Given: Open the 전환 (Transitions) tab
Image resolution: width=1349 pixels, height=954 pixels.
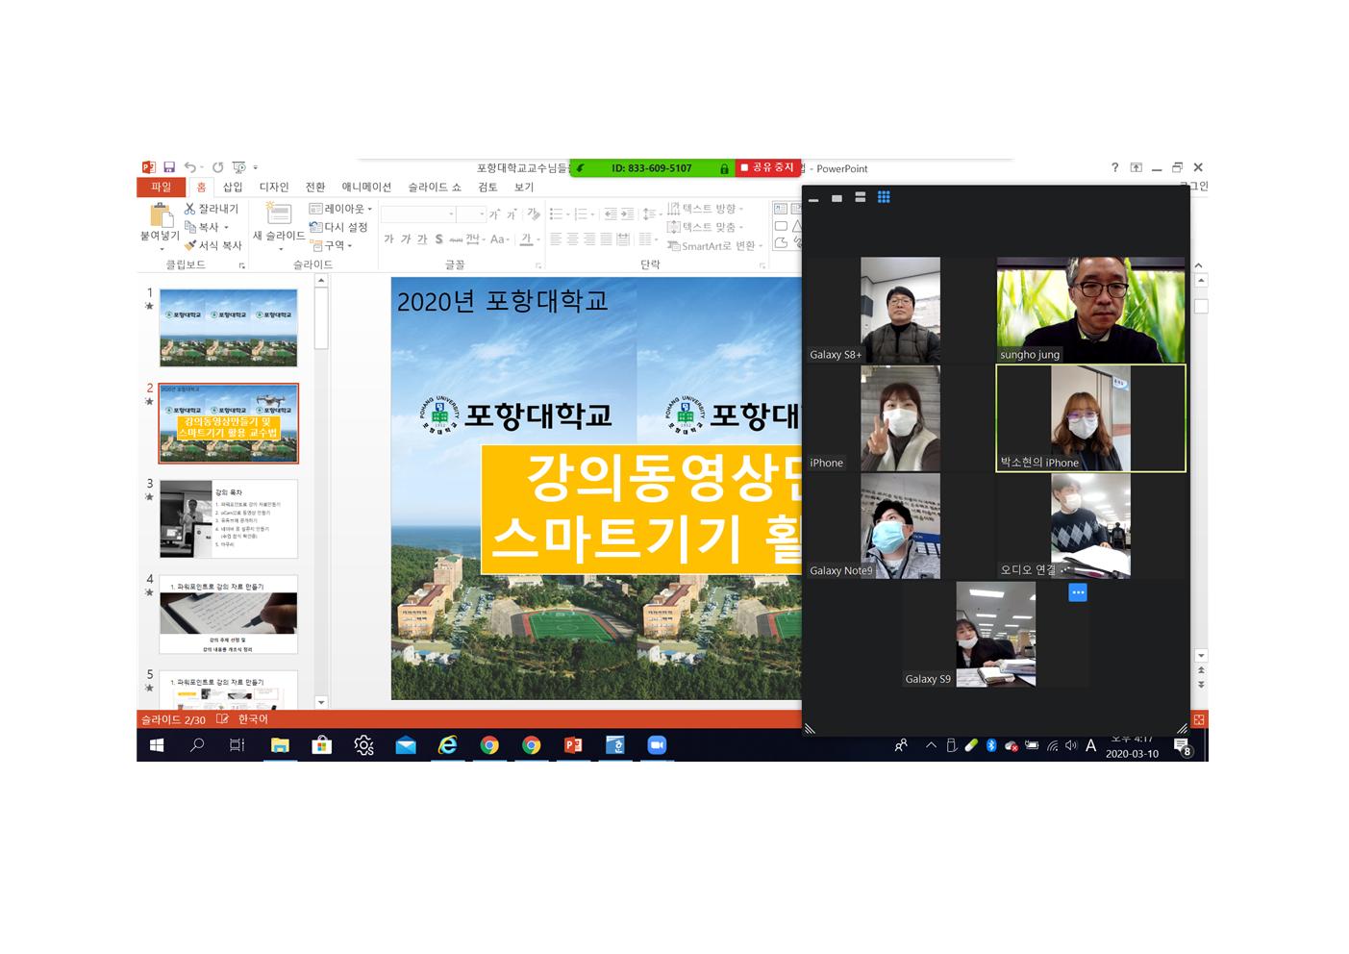Looking at the screenshot, I should [x=315, y=188].
